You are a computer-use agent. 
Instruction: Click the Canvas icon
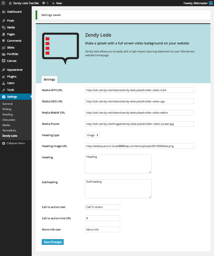(4, 61)
